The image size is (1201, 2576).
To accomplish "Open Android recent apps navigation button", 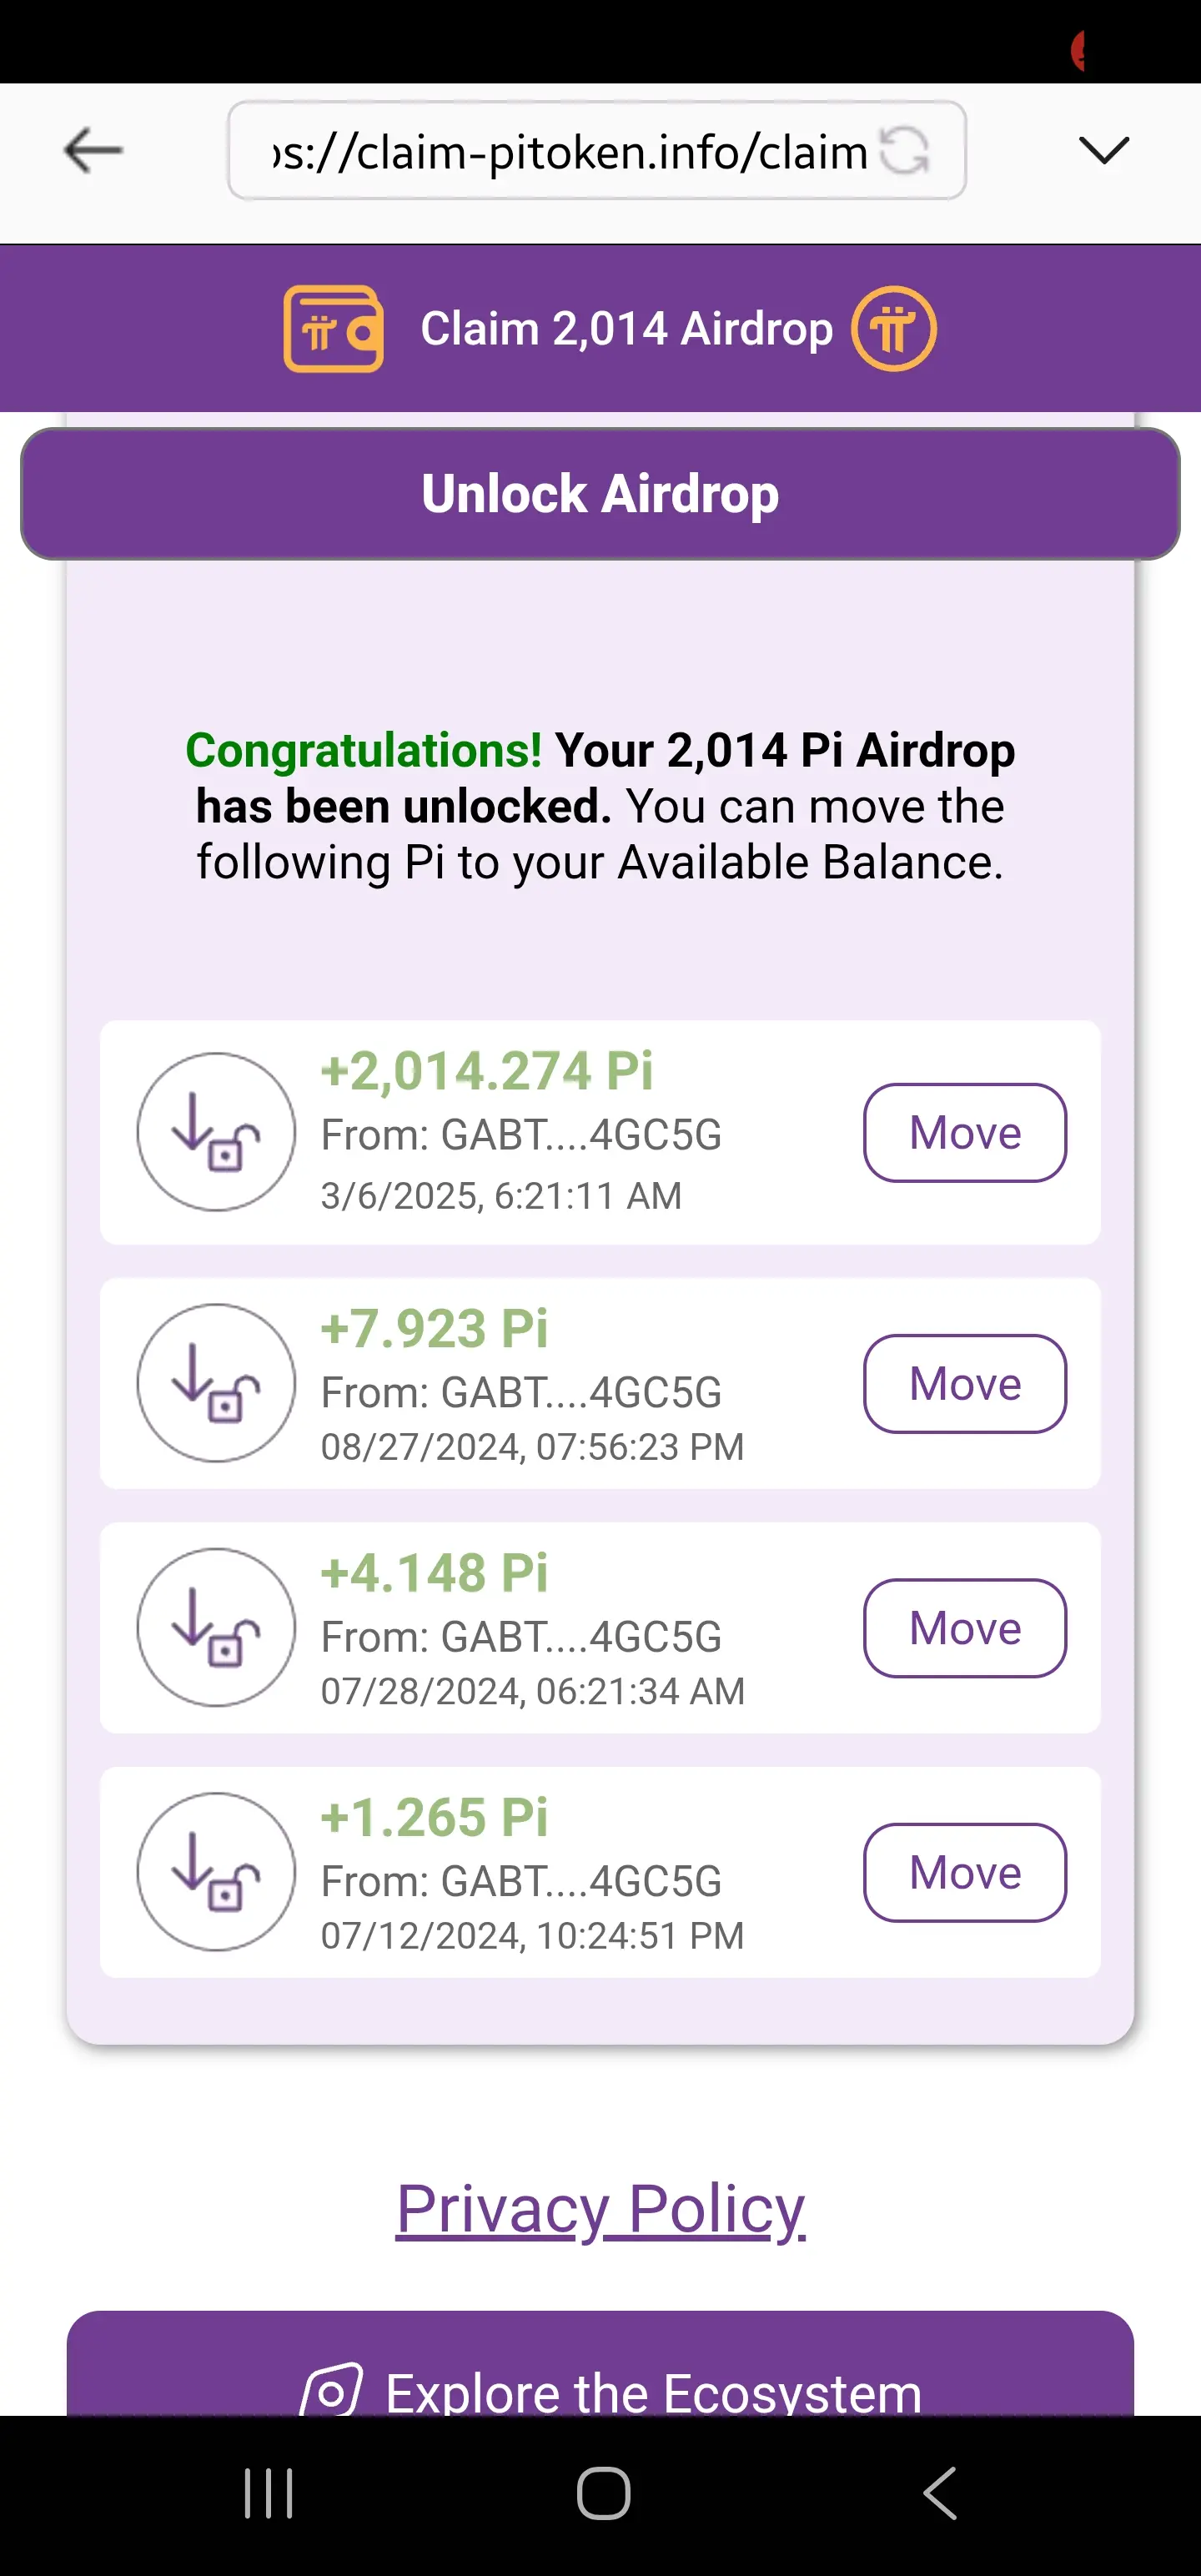I will [x=268, y=2493].
